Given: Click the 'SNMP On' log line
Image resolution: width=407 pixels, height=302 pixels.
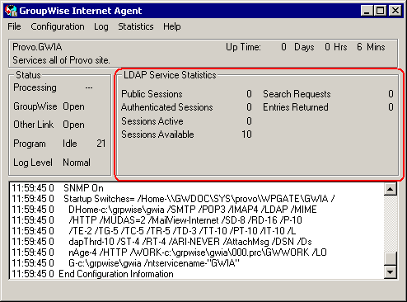Looking at the screenshot, I should [x=58, y=188].
